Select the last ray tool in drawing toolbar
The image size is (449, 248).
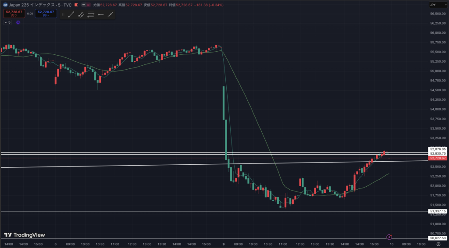tap(110, 14)
